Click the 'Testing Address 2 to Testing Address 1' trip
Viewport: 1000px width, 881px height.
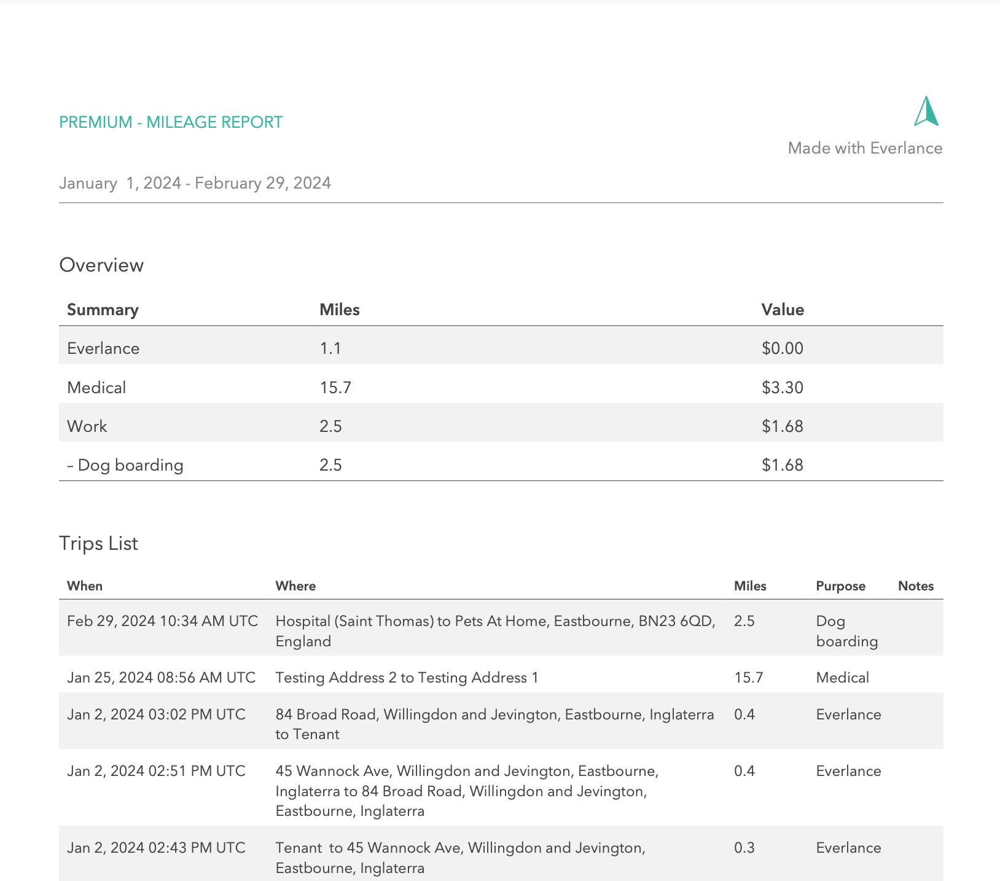point(407,678)
